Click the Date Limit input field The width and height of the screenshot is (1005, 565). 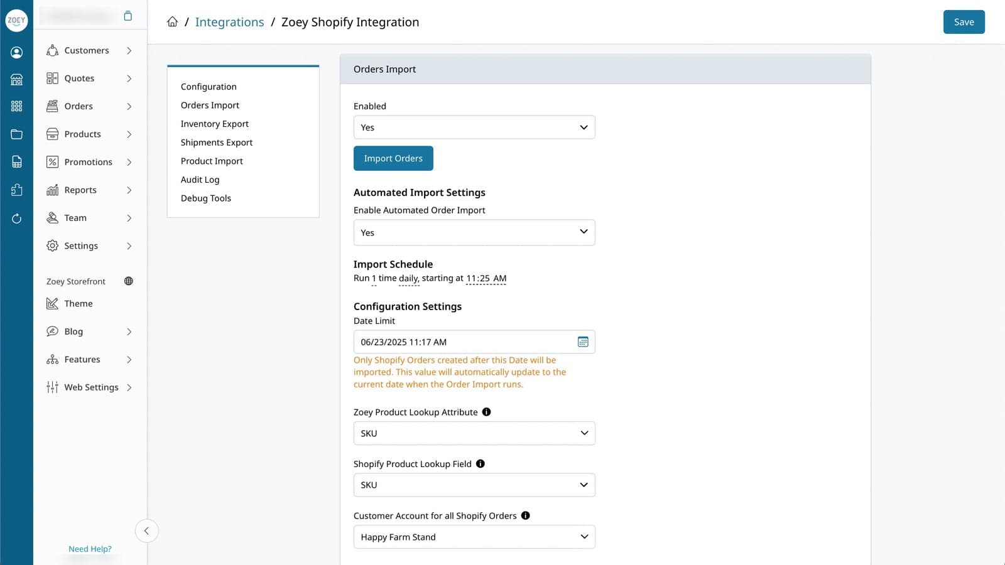click(x=474, y=342)
